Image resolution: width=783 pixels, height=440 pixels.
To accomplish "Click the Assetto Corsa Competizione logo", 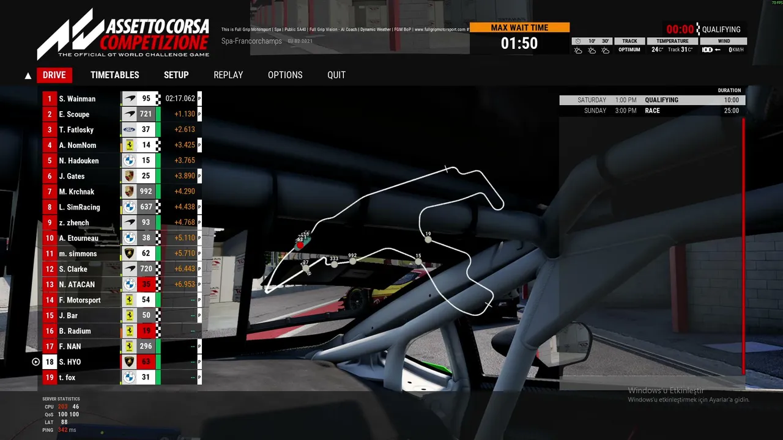I will (123, 34).
